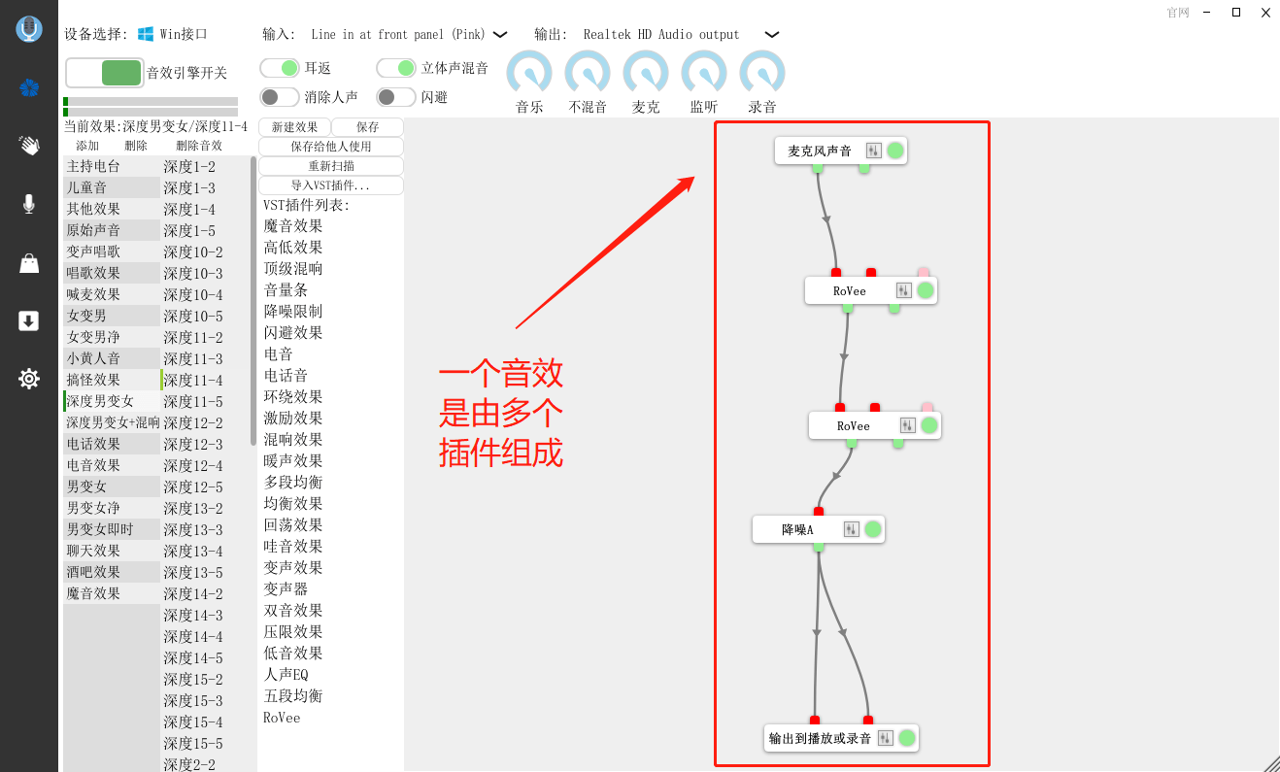Toggle green bypass dot on 降噪A node
The image size is (1280, 772).
(x=873, y=529)
